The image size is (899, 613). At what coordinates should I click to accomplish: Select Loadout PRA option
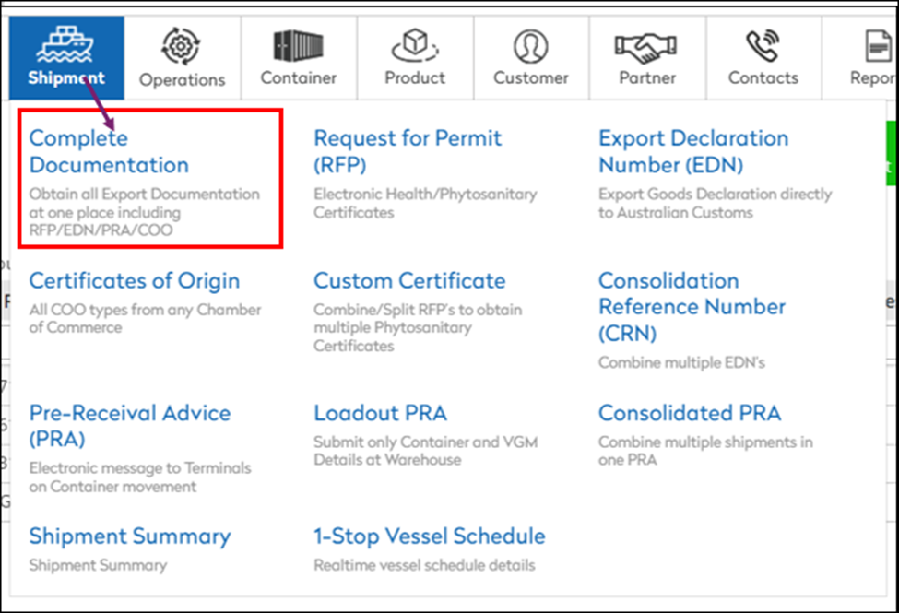[x=380, y=413]
